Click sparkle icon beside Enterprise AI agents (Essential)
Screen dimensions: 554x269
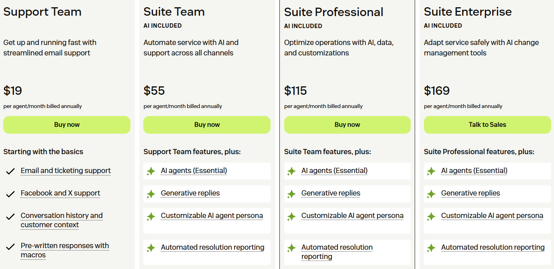pos(431,171)
